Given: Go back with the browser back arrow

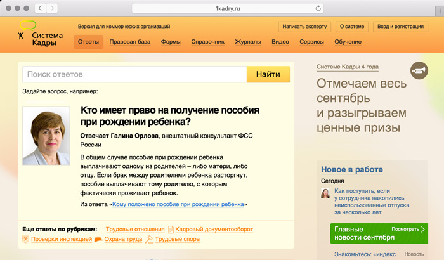Looking at the screenshot, I should click(x=40, y=8).
